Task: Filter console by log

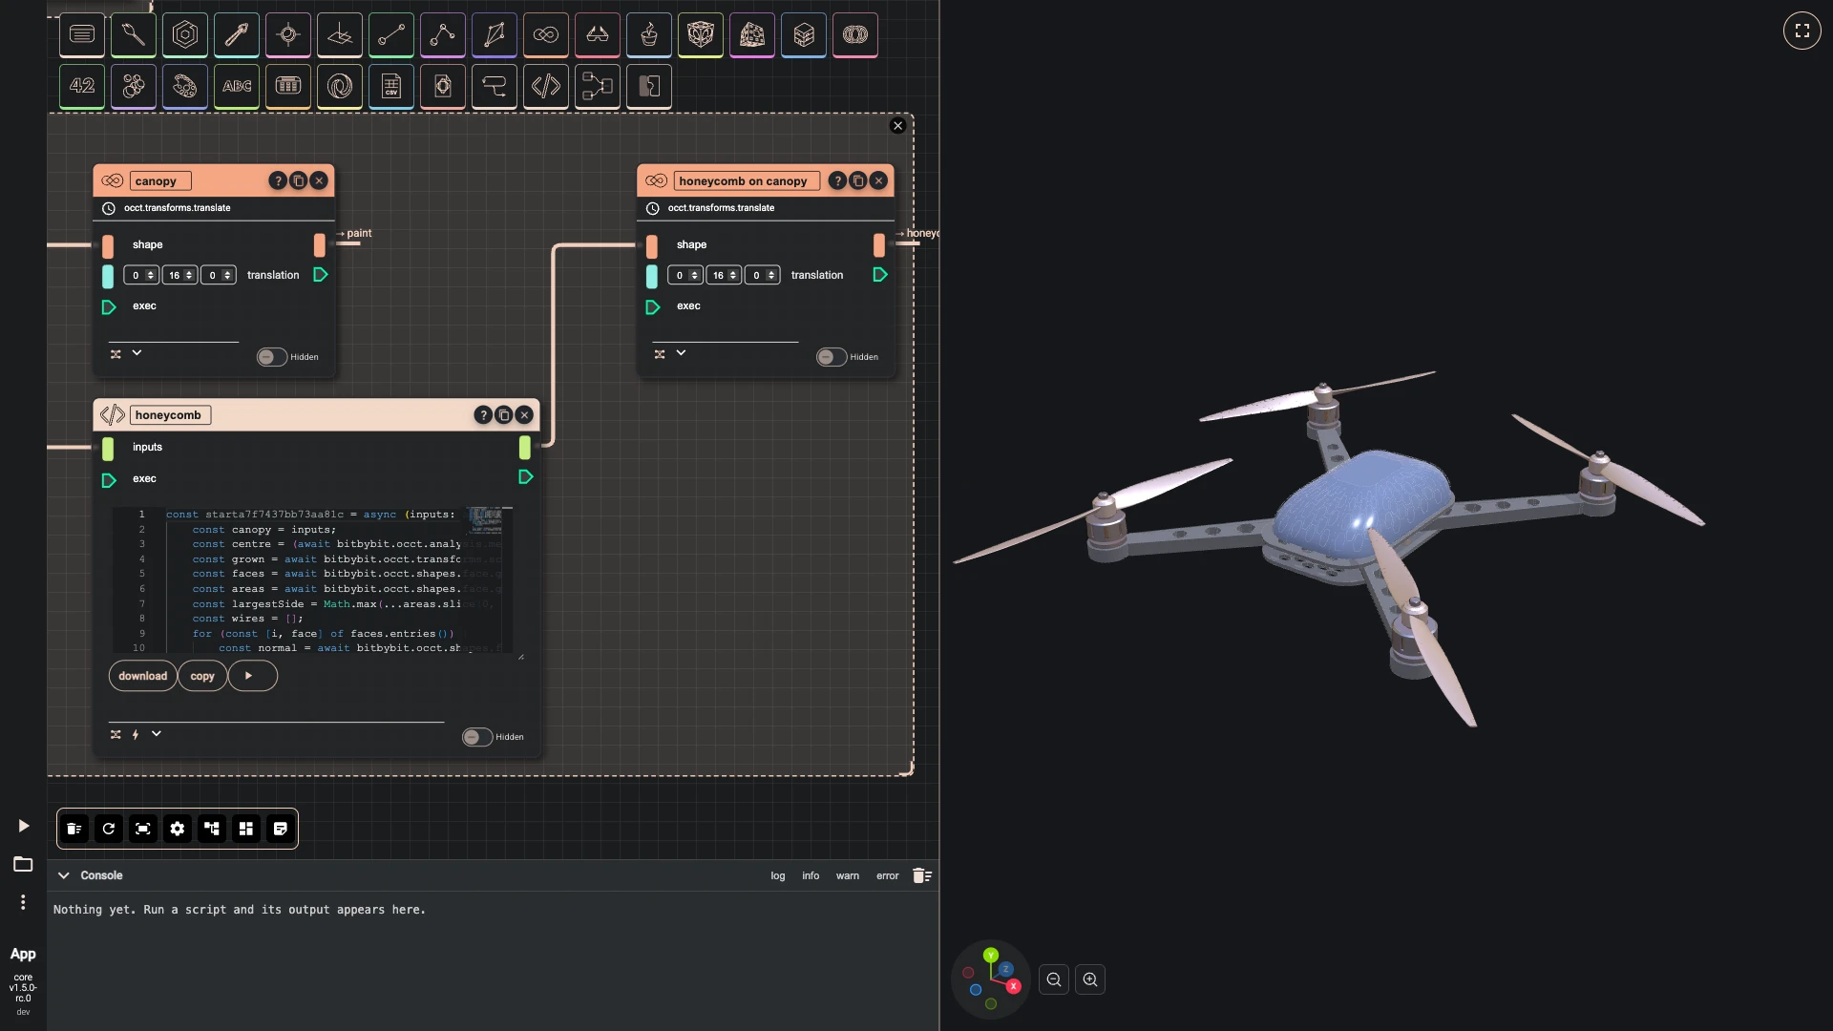Action: click(x=778, y=875)
